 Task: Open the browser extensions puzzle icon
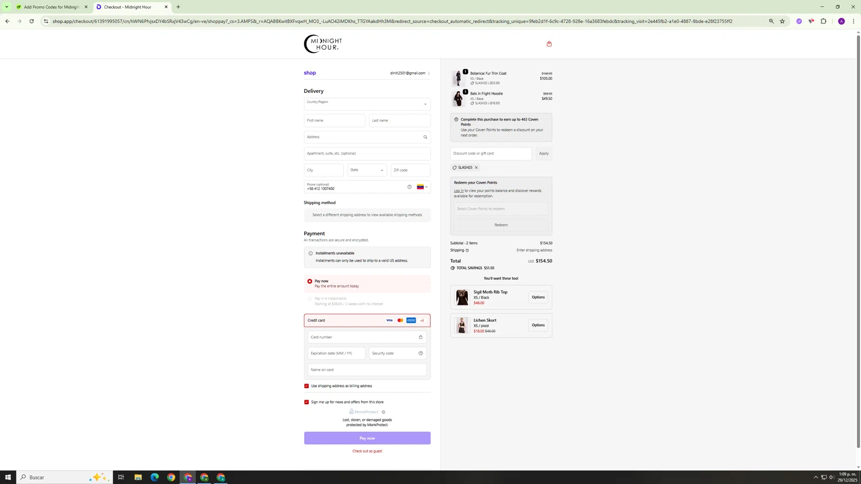[824, 21]
